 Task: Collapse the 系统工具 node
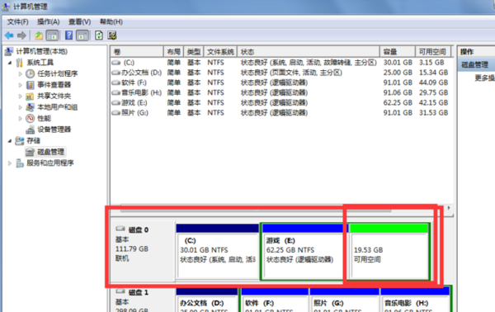coord(10,63)
